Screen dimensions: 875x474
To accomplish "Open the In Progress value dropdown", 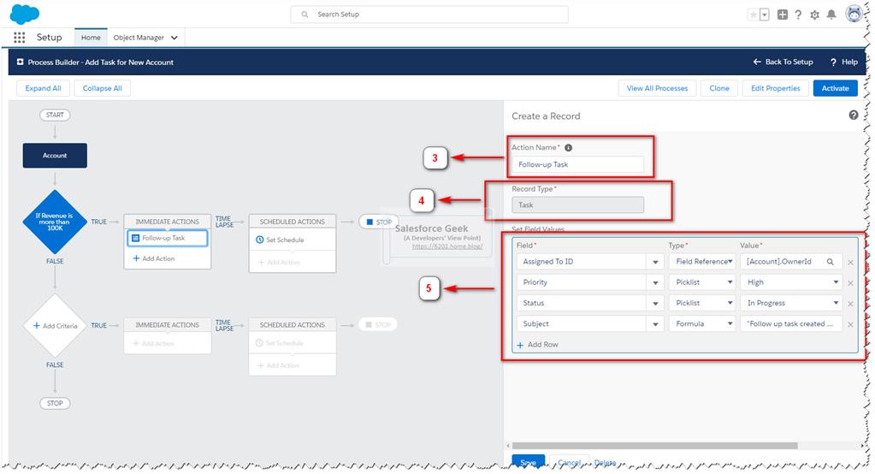I will tap(791, 303).
